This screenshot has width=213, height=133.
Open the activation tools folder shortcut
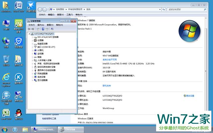click(19, 61)
